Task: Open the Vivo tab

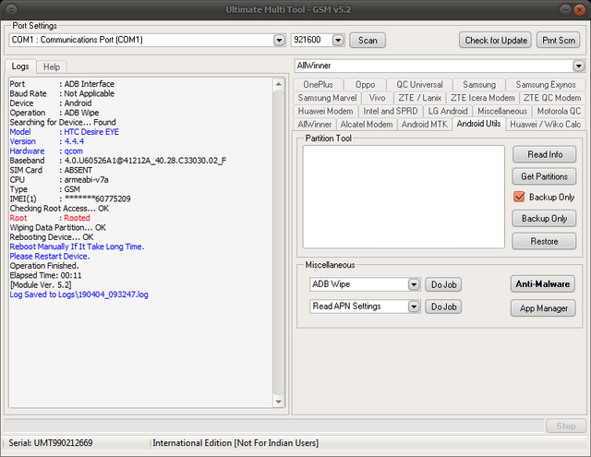Action: (378, 98)
